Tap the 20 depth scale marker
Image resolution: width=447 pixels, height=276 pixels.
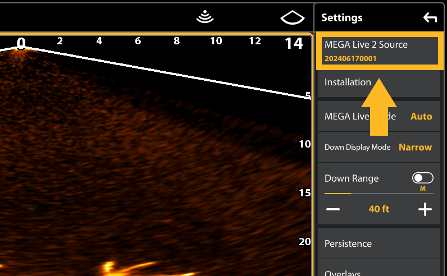304,242
